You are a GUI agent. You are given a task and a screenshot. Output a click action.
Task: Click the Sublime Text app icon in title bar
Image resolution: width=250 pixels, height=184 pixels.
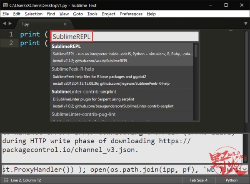click(5, 5)
